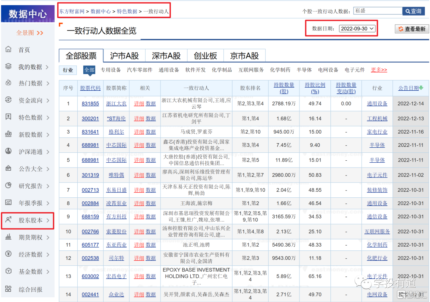430x302 pixels.
Task: Click the 查询 search button
Action: tap(413, 11)
